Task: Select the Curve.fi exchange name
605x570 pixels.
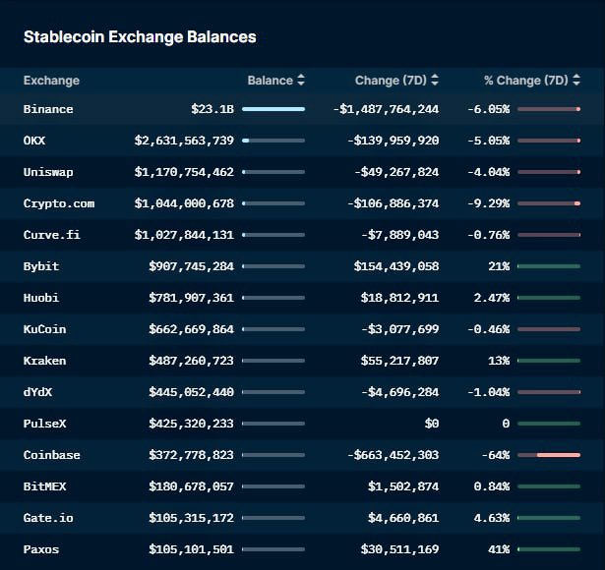Action: coord(52,235)
